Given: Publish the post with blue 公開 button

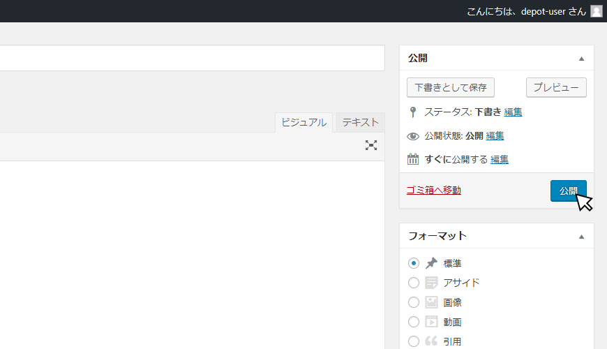Looking at the screenshot, I should [569, 191].
